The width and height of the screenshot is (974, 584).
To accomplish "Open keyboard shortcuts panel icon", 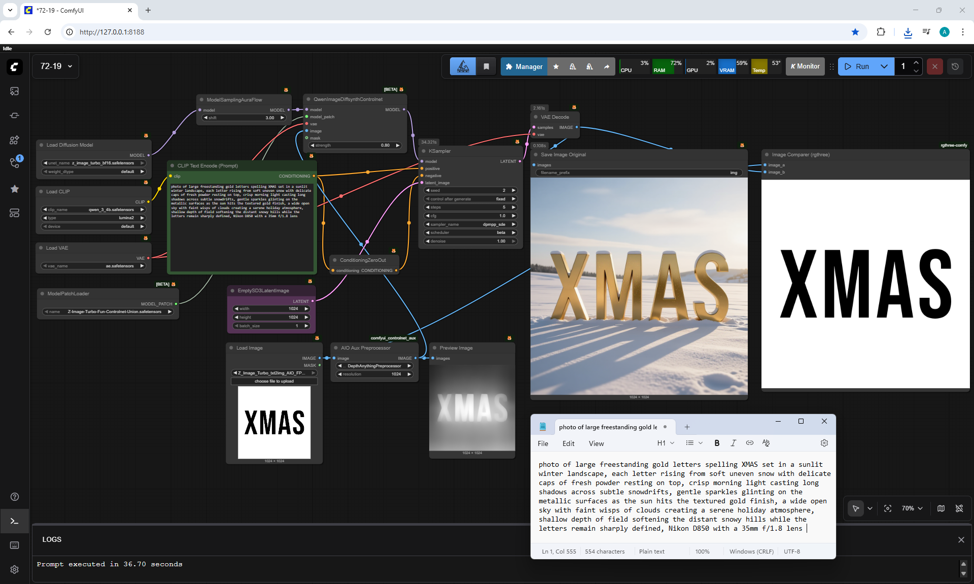I will click(14, 545).
